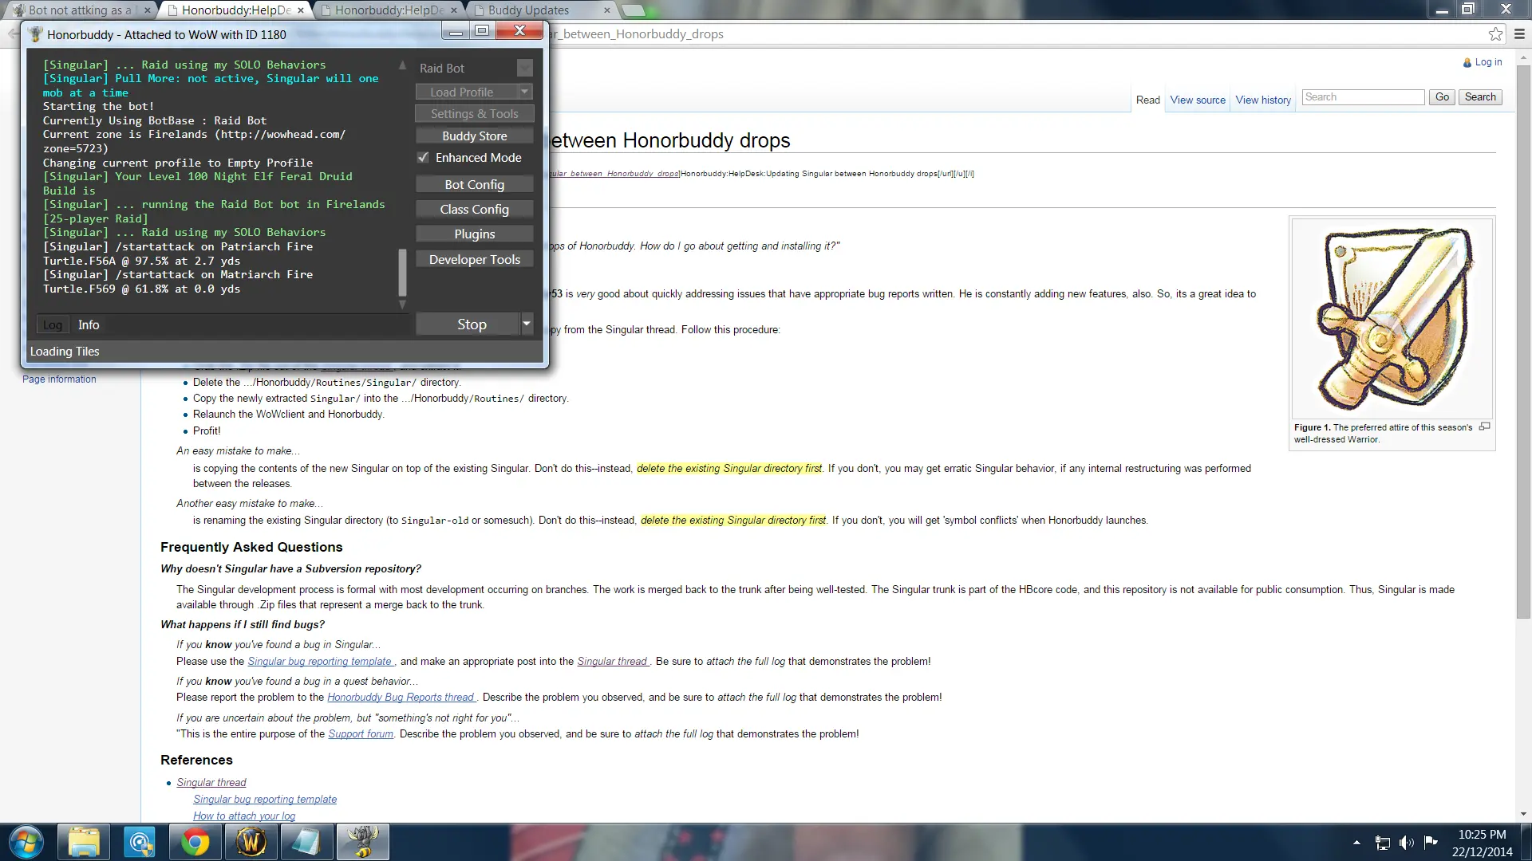
Task: Click the clock showing 10:25 PM
Action: click(1482, 835)
